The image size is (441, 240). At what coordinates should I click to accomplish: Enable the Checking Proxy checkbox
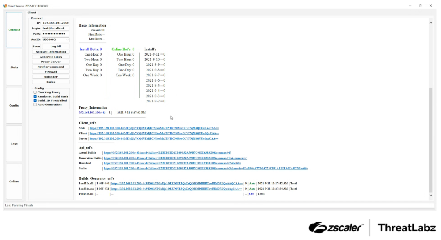35,93
